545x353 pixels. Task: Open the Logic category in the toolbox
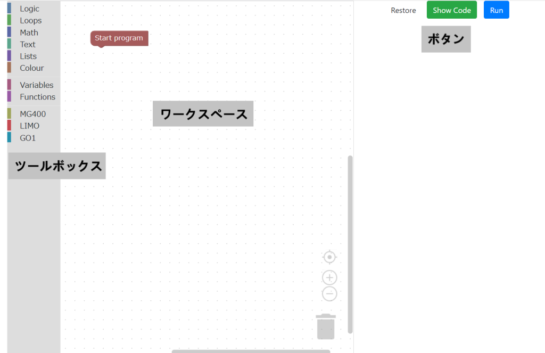coord(29,8)
